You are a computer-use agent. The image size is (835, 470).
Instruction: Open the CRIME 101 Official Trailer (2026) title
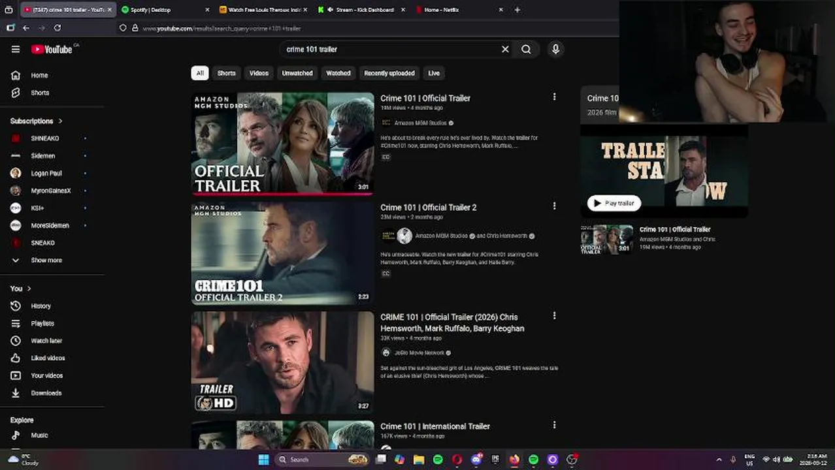(452, 322)
